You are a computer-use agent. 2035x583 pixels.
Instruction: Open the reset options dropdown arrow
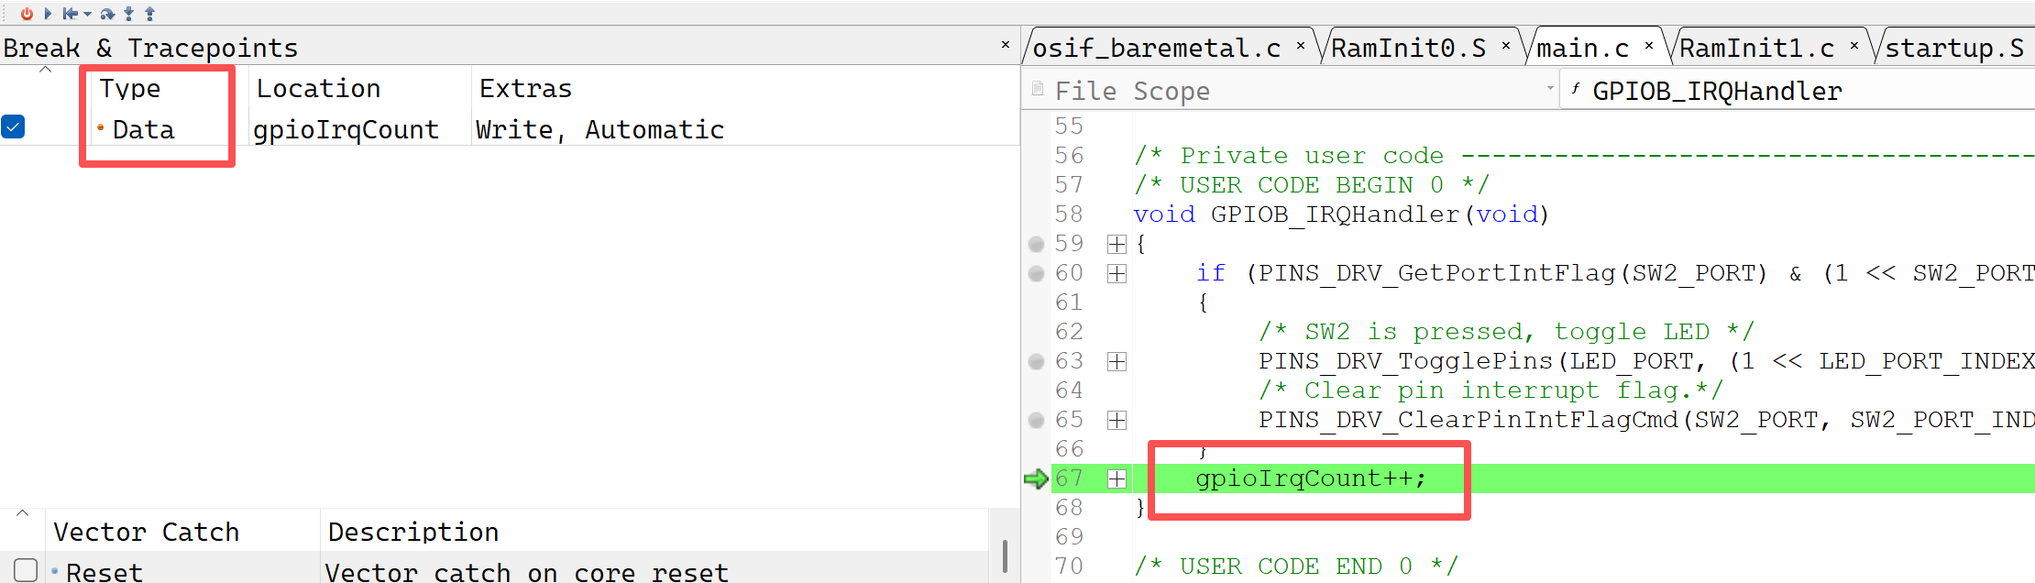coord(88,15)
